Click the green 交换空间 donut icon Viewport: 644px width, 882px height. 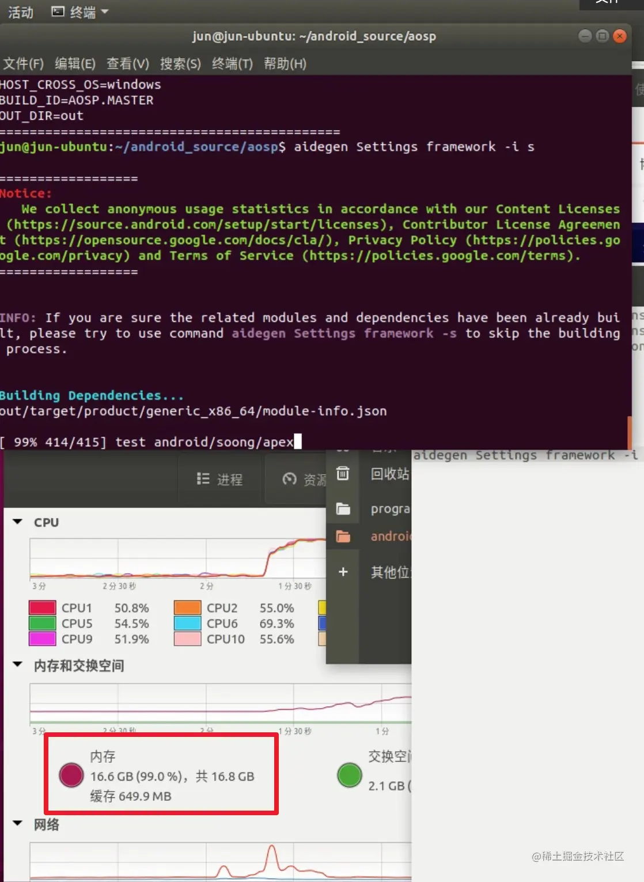[x=350, y=775]
